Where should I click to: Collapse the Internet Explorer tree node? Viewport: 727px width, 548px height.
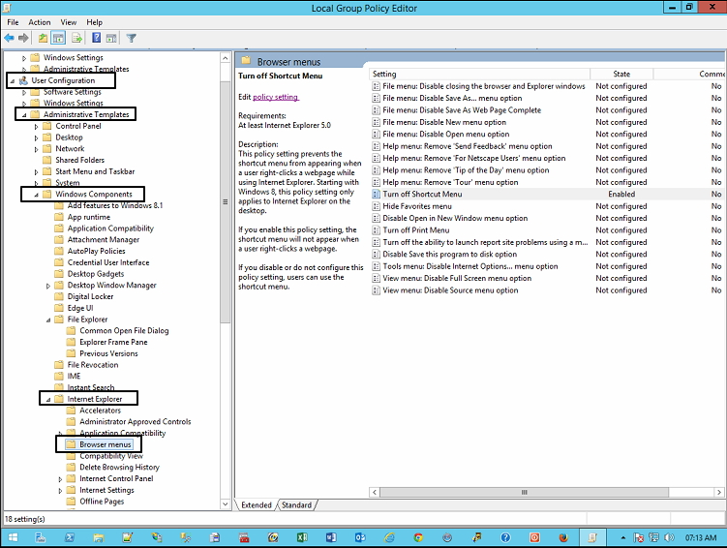point(47,399)
